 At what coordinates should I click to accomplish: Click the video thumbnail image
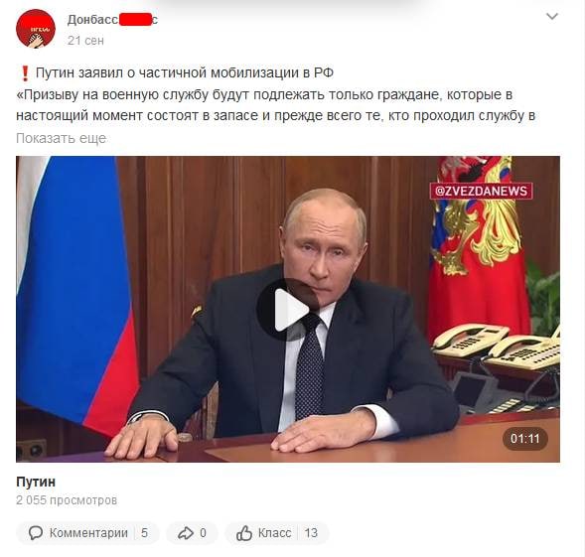[x=288, y=309]
